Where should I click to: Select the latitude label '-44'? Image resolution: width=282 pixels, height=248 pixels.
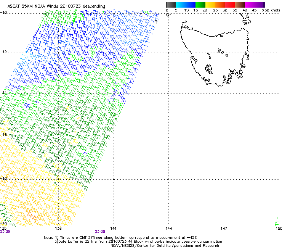3,93
